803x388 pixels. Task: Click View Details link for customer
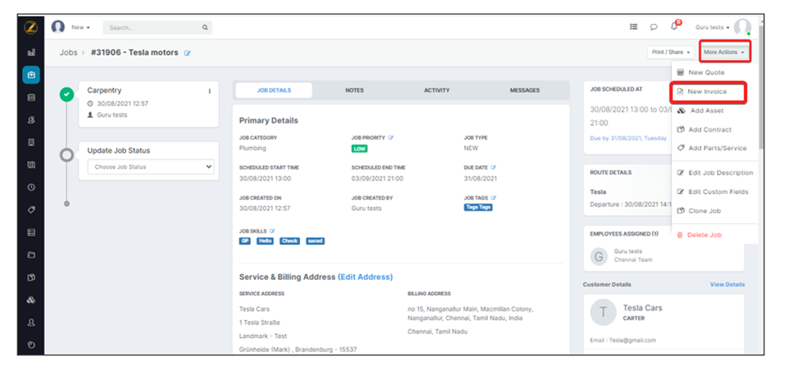[x=727, y=285]
